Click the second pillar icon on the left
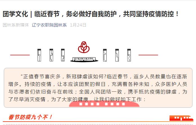Screen dimensions: 196x125 click(51, 55)
